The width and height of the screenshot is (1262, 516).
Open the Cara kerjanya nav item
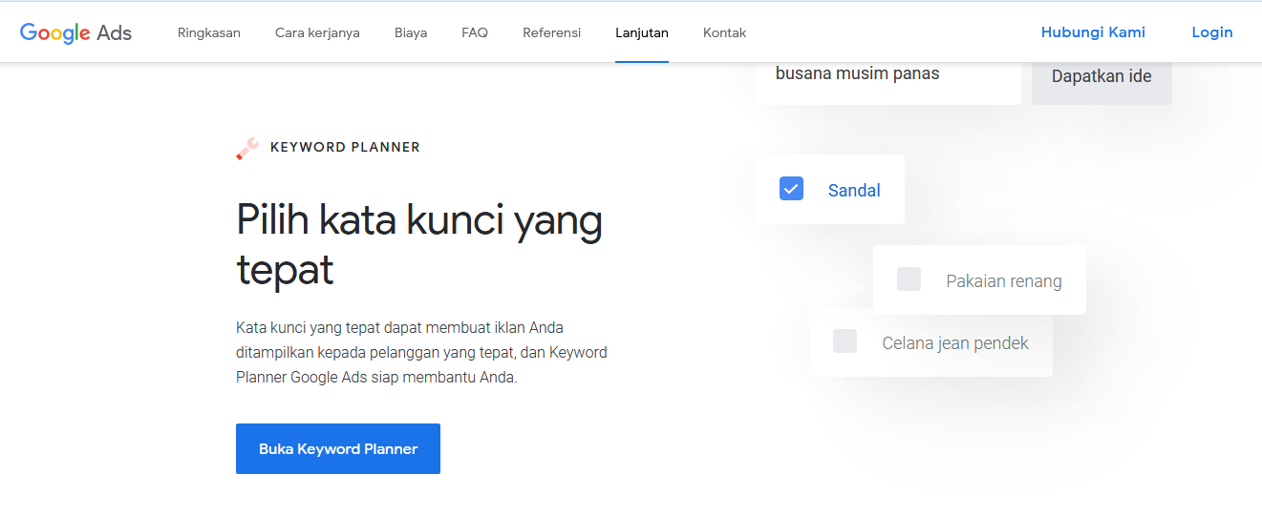pyautogui.click(x=317, y=32)
